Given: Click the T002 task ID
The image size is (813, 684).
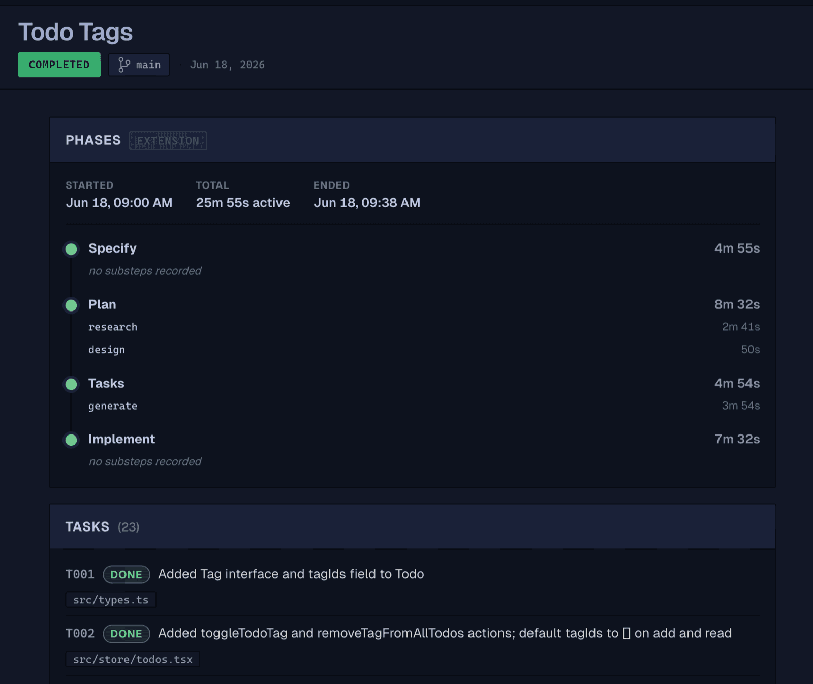Looking at the screenshot, I should click(80, 634).
